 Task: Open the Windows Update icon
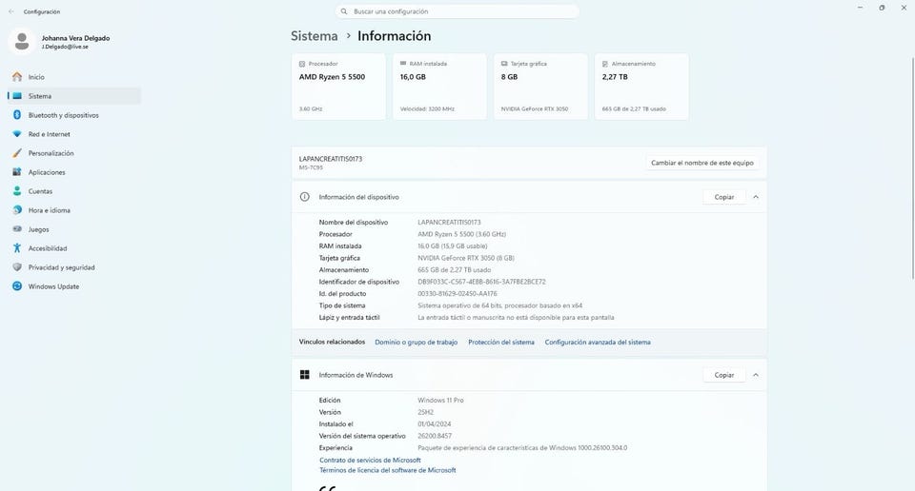17,286
